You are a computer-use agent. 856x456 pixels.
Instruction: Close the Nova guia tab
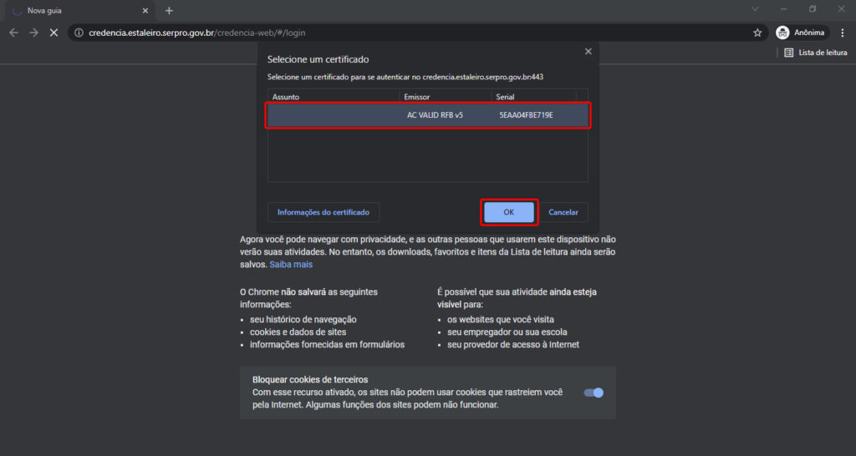(145, 10)
